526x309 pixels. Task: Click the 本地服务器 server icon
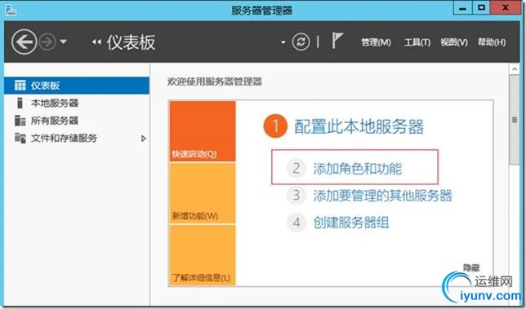20,103
